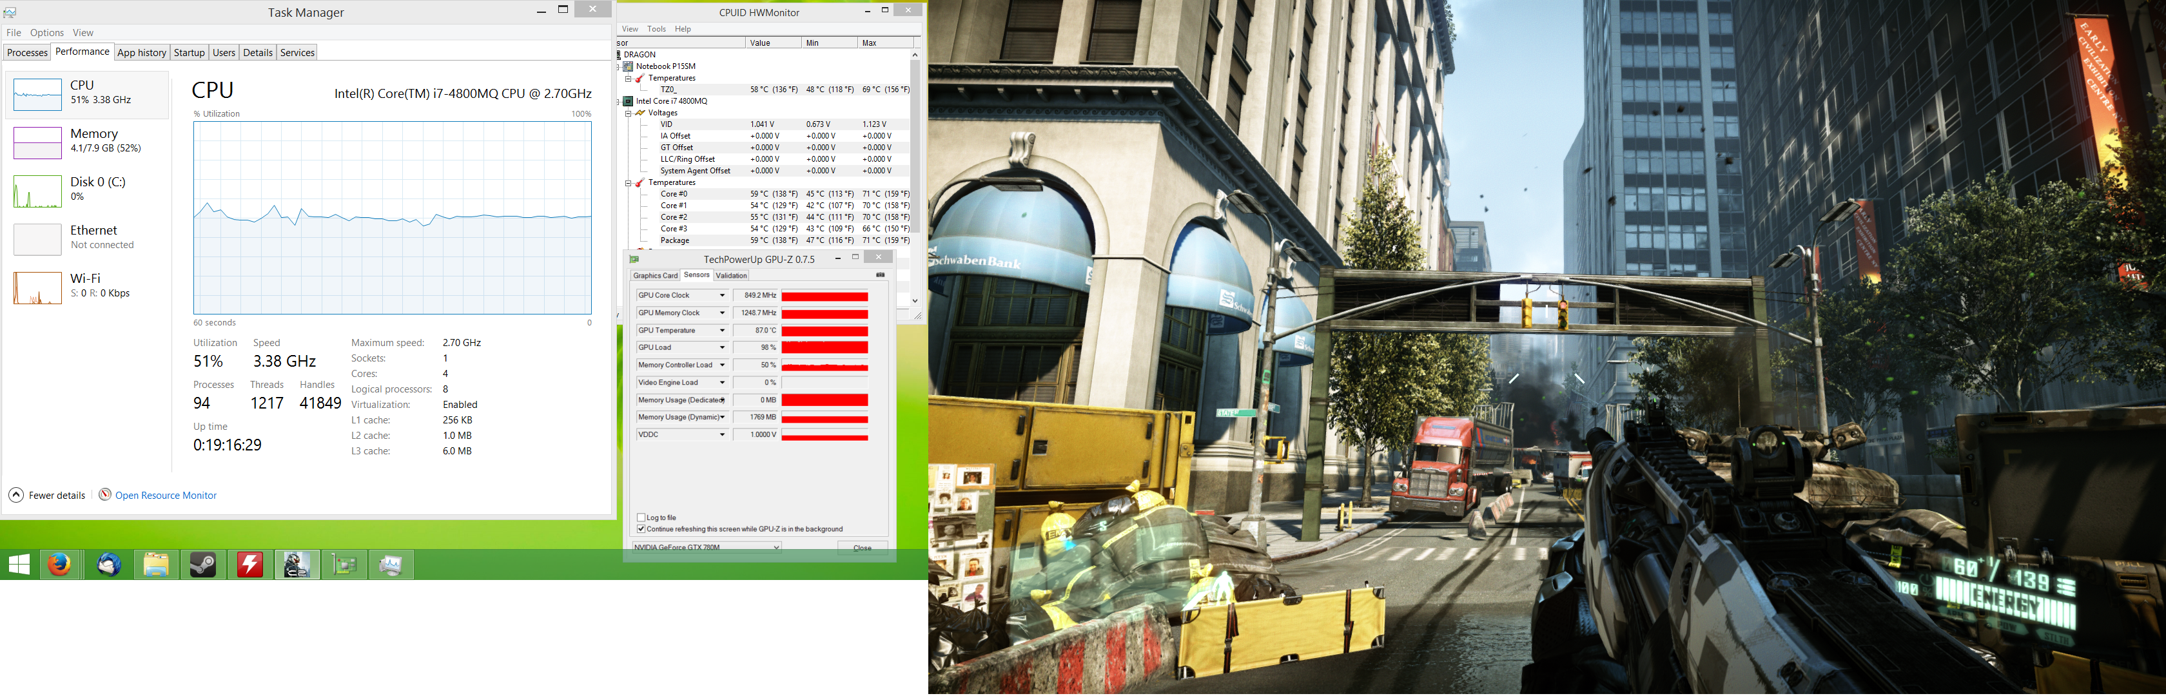The image size is (2166, 696).
Task: Open the View menu in HWMonitor
Action: (630, 28)
